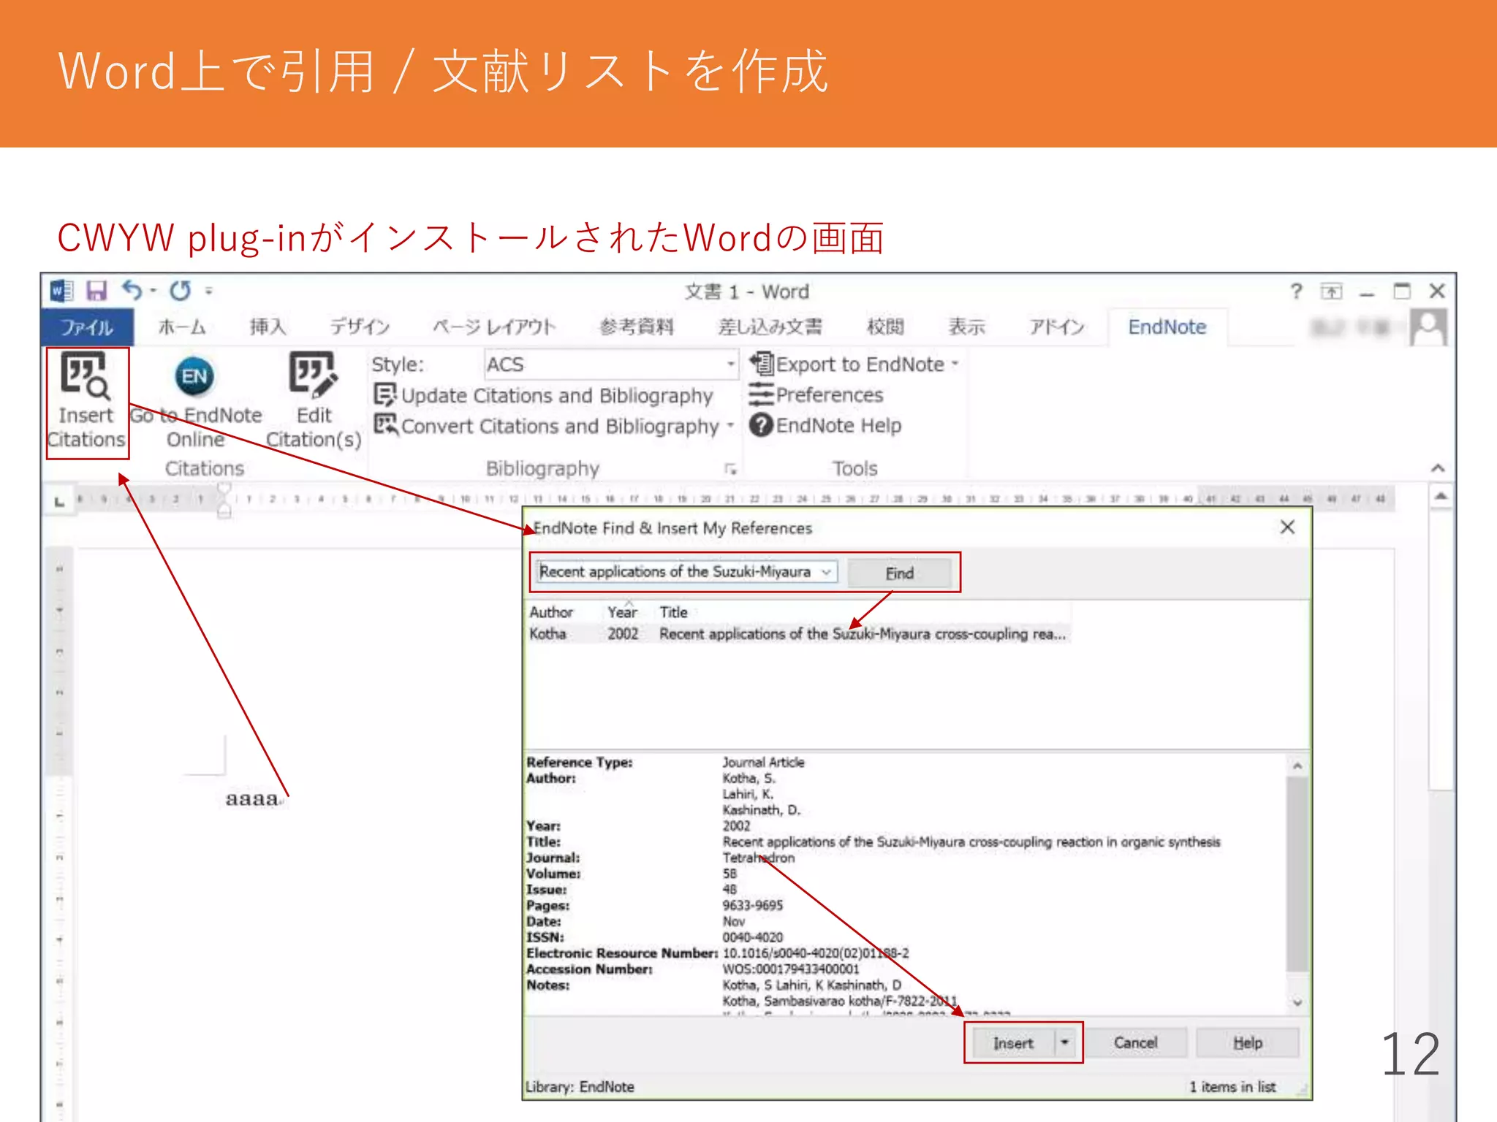Click the Find button
Image resolution: width=1497 pixels, height=1122 pixels.
coord(900,573)
